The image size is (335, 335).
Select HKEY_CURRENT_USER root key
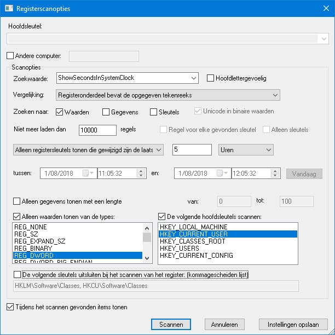pyautogui.click(x=228, y=234)
